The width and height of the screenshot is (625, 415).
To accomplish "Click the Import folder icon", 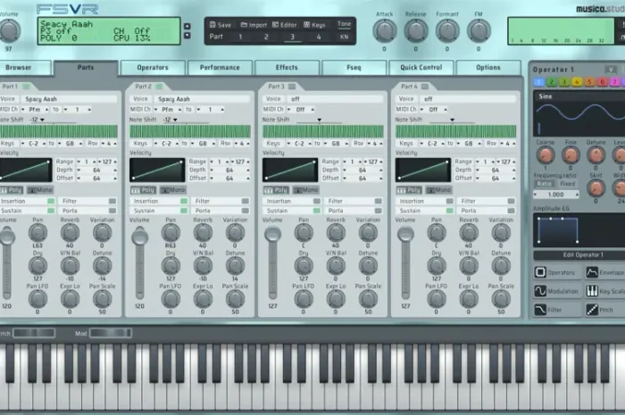I will (244, 25).
